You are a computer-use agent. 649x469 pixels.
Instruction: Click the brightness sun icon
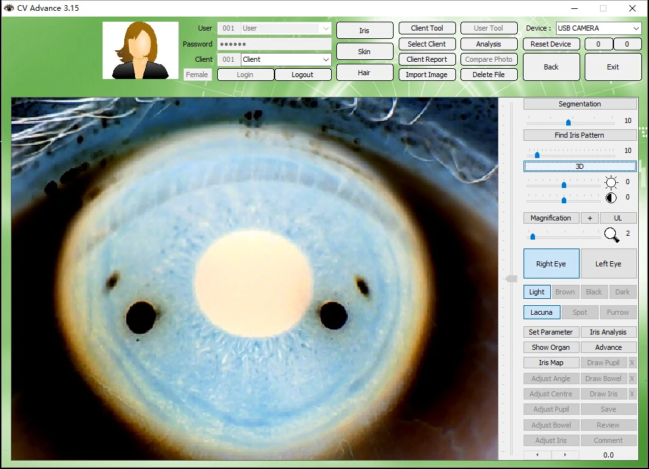pos(611,182)
